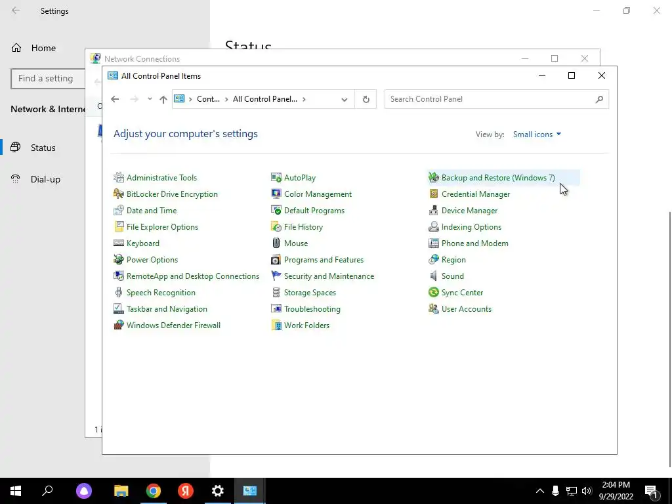
Task: Expand the address bar history dropdown
Action: [x=344, y=100]
